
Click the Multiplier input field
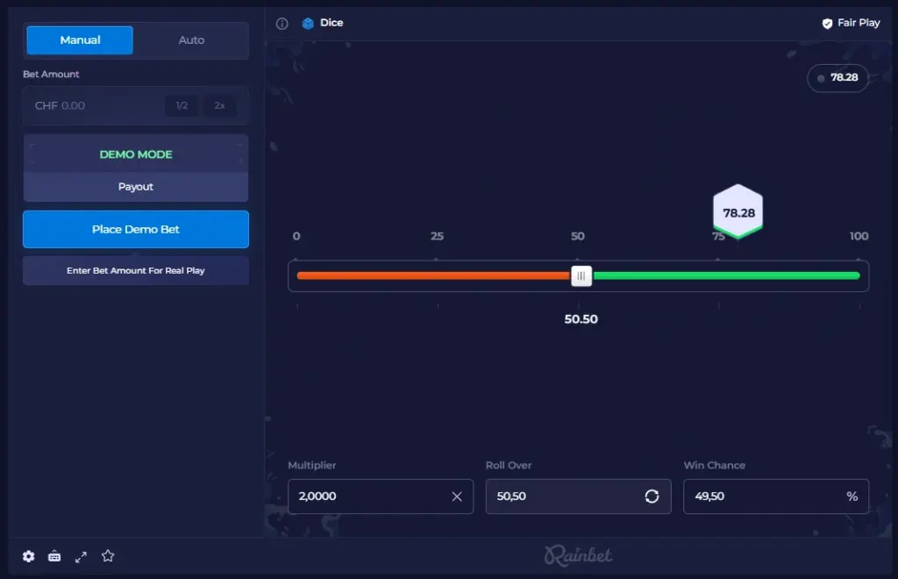[x=381, y=497]
